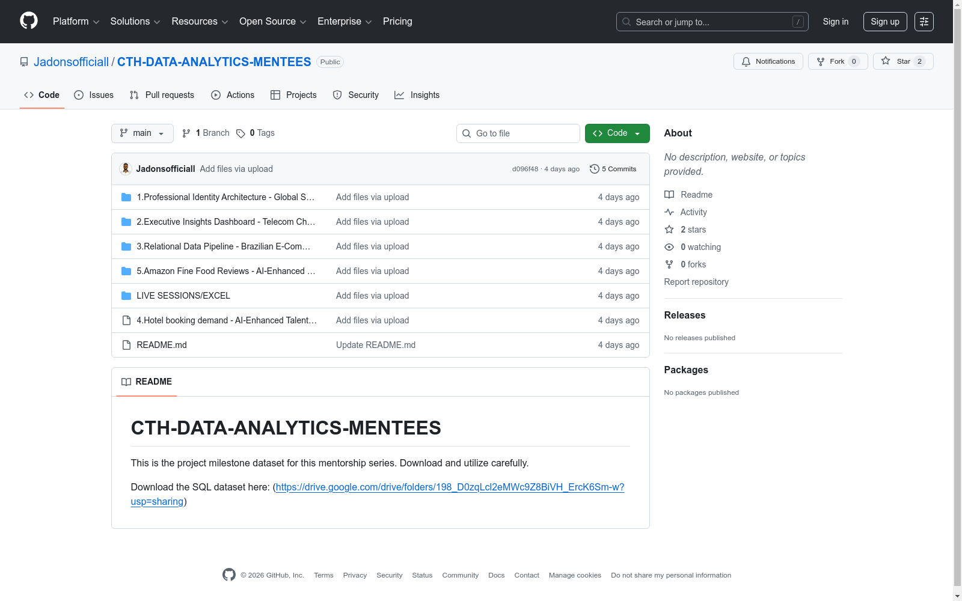Screen dimensions: 962x601
Task: Click the file icon beside README.md
Action: 126,345
